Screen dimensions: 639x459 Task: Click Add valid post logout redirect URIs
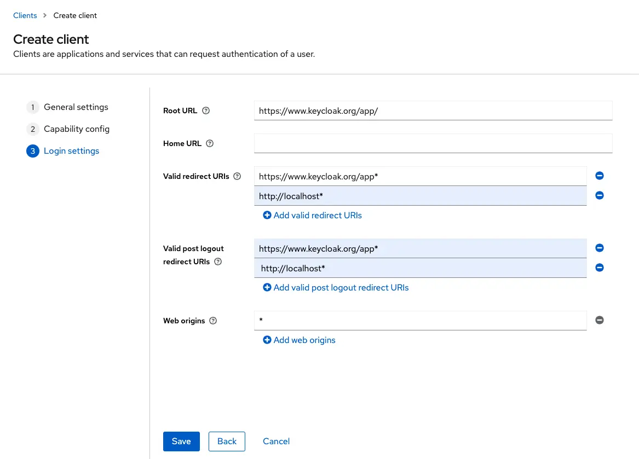336,287
